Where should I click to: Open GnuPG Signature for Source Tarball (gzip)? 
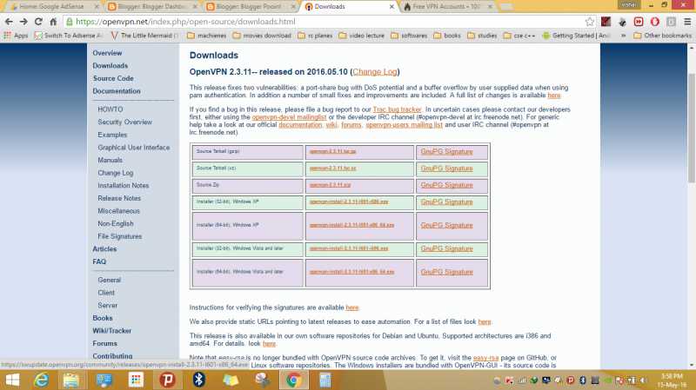(x=446, y=151)
